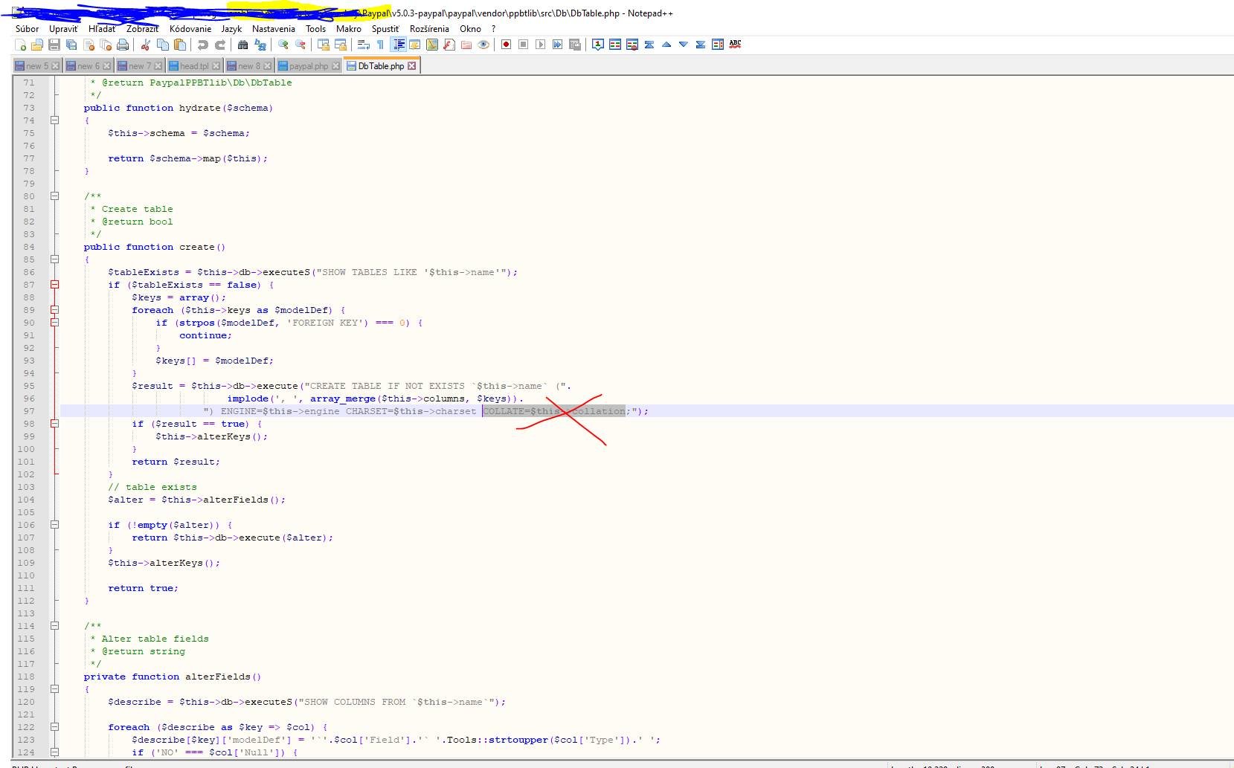Create a new file with the New icon
The height and width of the screenshot is (768, 1234).
[21, 45]
